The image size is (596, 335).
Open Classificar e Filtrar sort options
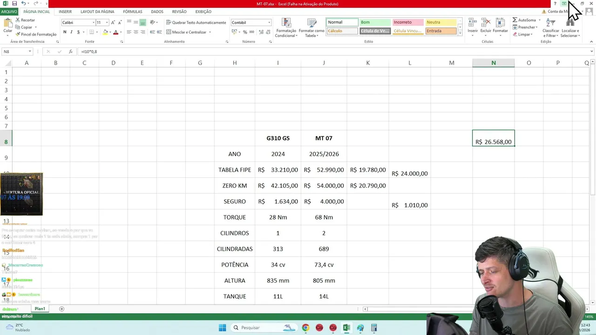tap(551, 28)
